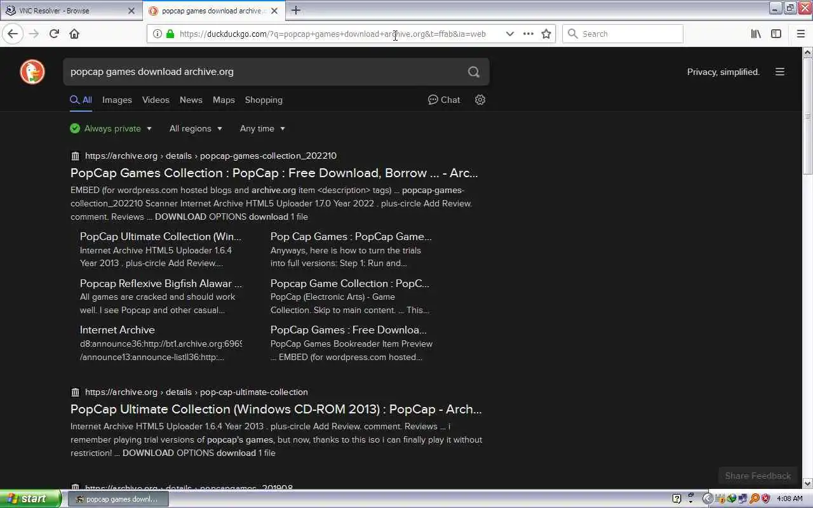Click the browser Forward arrow
The height and width of the screenshot is (508, 813).
pyautogui.click(x=34, y=34)
